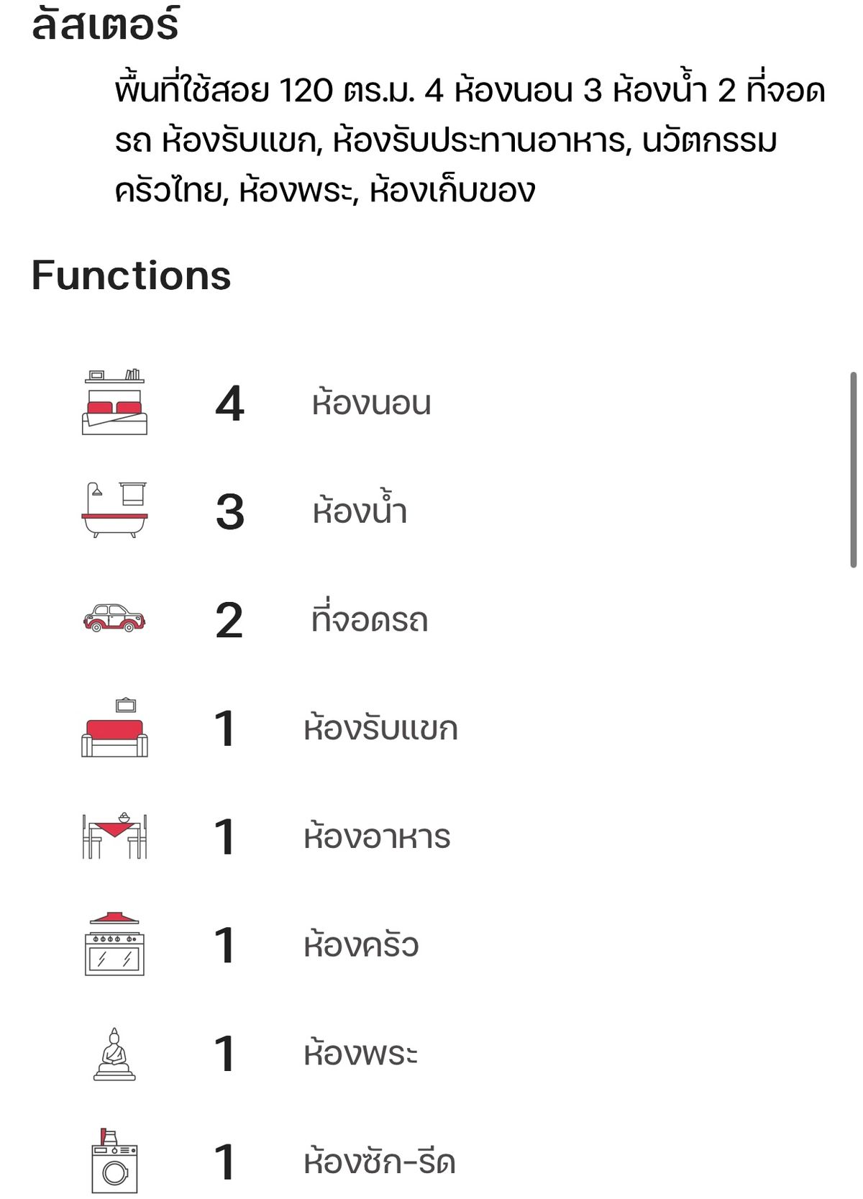The image size is (863, 1199).
Task: Tap the bedroom bed icon
Action: coord(114,403)
